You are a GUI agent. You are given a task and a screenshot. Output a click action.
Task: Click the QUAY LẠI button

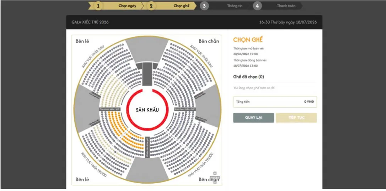click(254, 118)
